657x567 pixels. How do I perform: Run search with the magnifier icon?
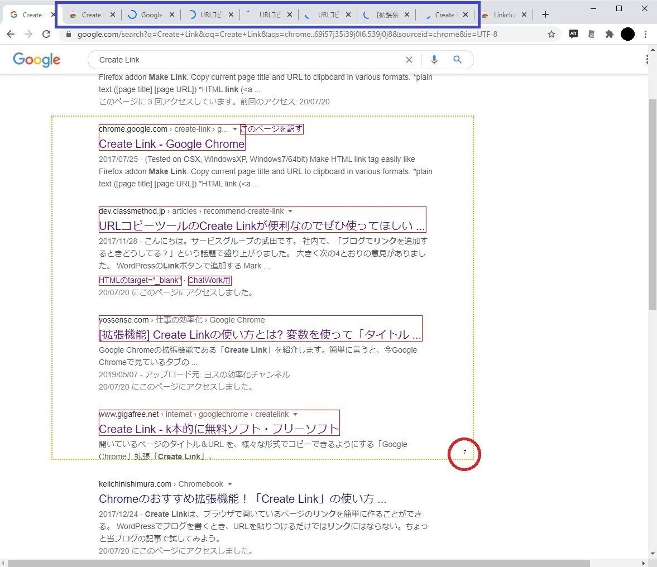(458, 60)
